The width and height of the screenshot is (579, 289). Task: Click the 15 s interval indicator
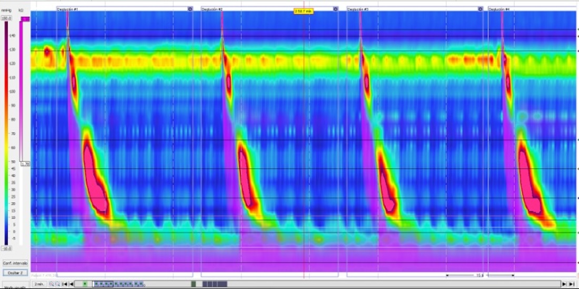480,275
